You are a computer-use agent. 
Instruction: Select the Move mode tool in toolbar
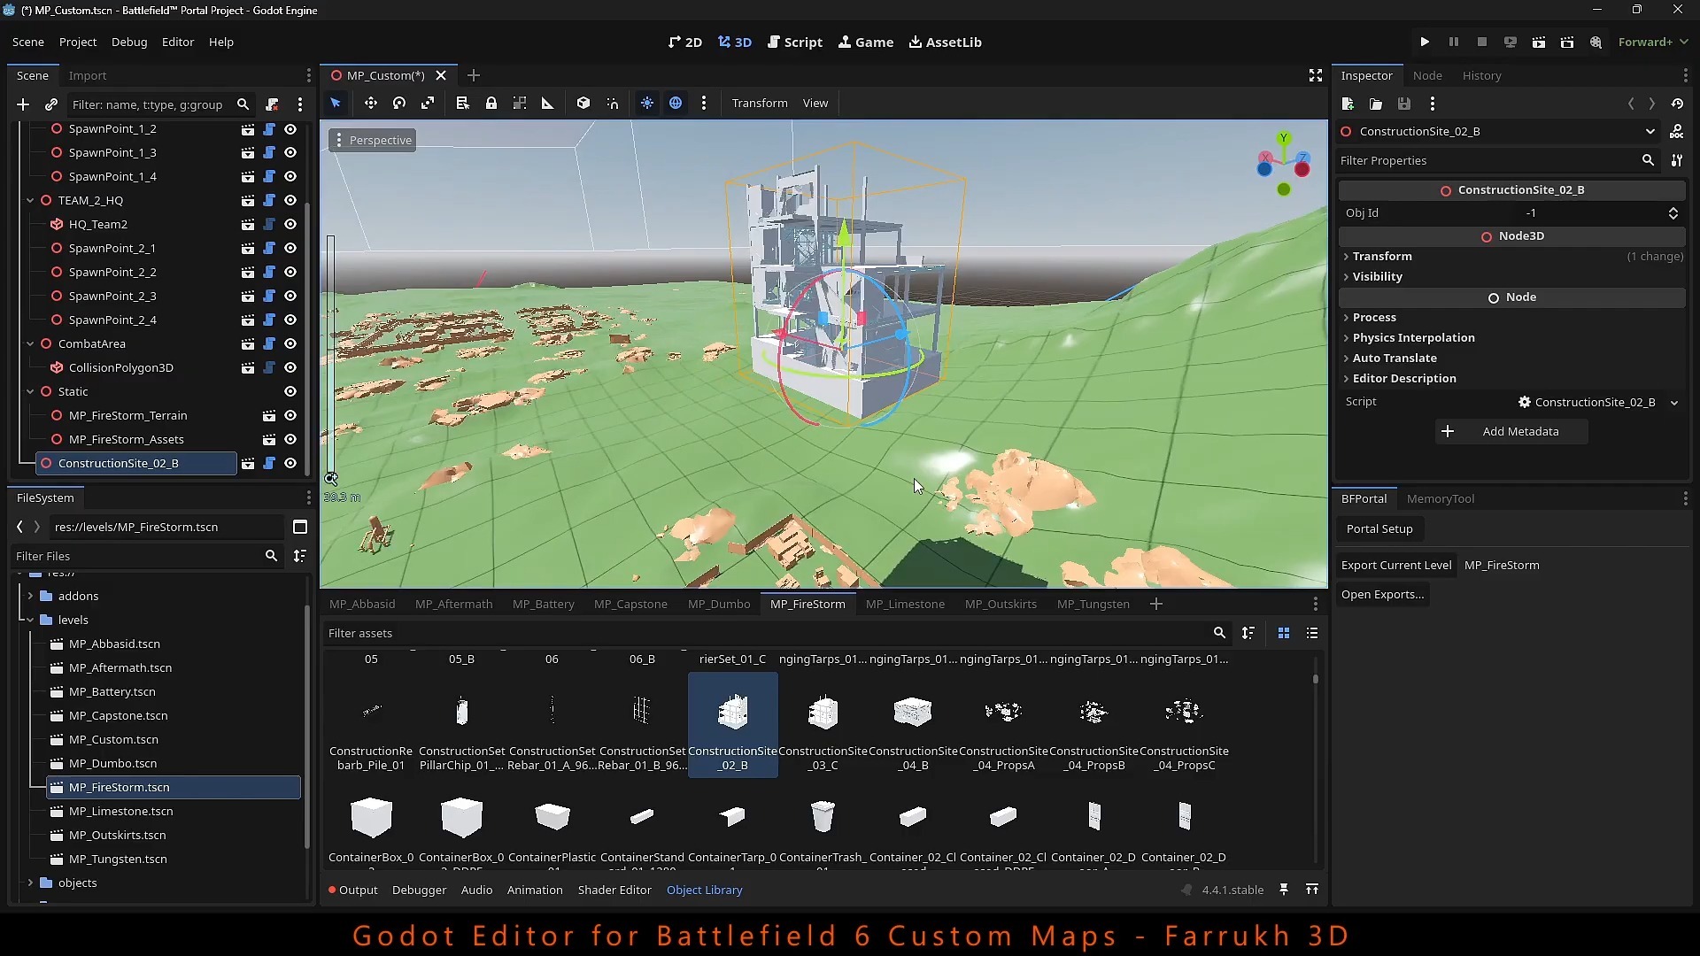coord(370,104)
